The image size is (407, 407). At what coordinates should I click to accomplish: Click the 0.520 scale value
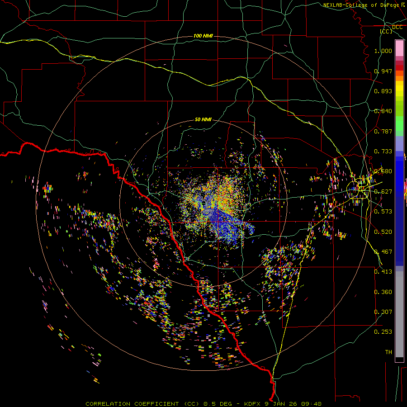coord(383,232)
